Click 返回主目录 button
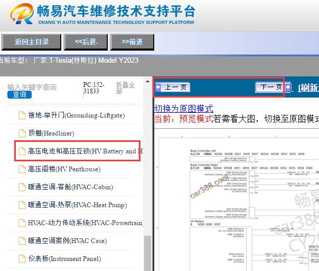Image resolution: width=319 pixels, height=271 pixels. coord(31,42)
